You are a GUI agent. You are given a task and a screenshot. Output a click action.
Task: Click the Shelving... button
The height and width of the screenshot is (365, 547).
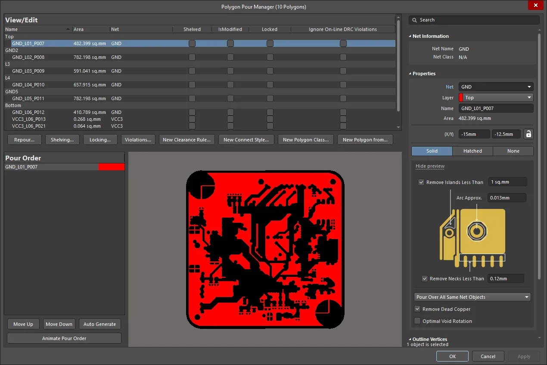click(62, 140)
